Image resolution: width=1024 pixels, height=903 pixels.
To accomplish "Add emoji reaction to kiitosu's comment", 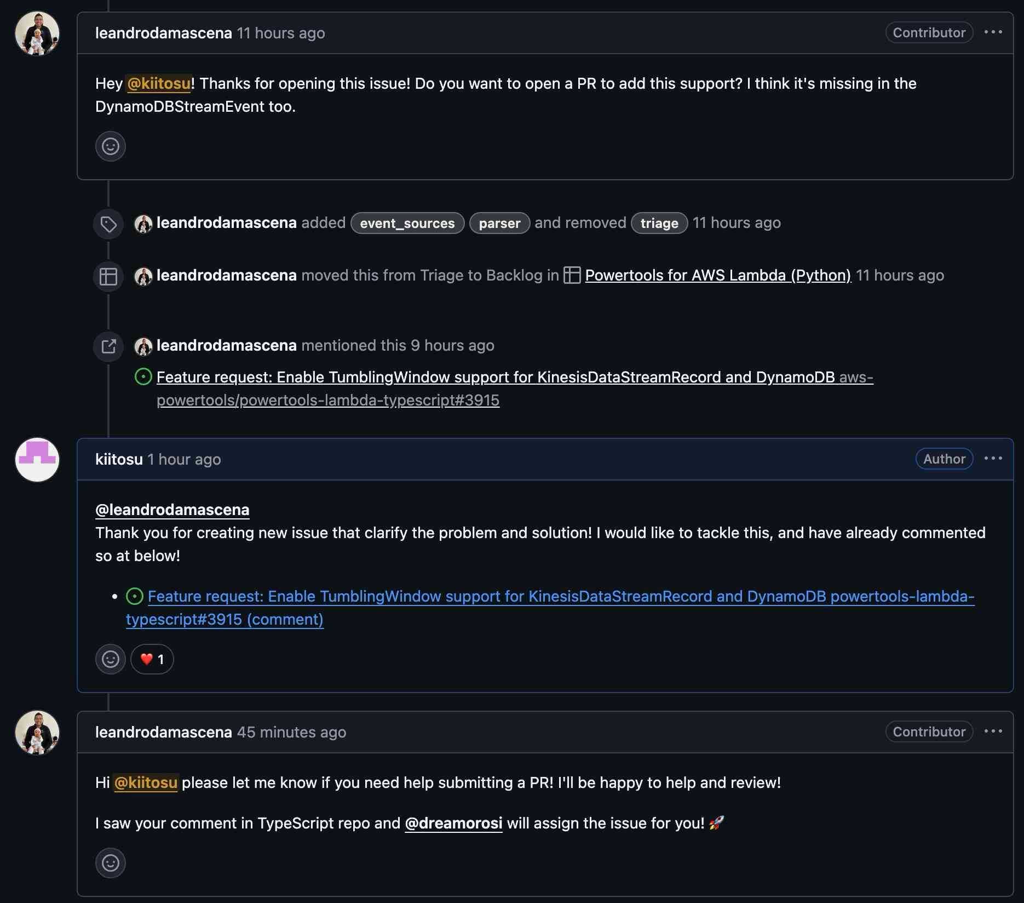I will [x=111, y=659].
